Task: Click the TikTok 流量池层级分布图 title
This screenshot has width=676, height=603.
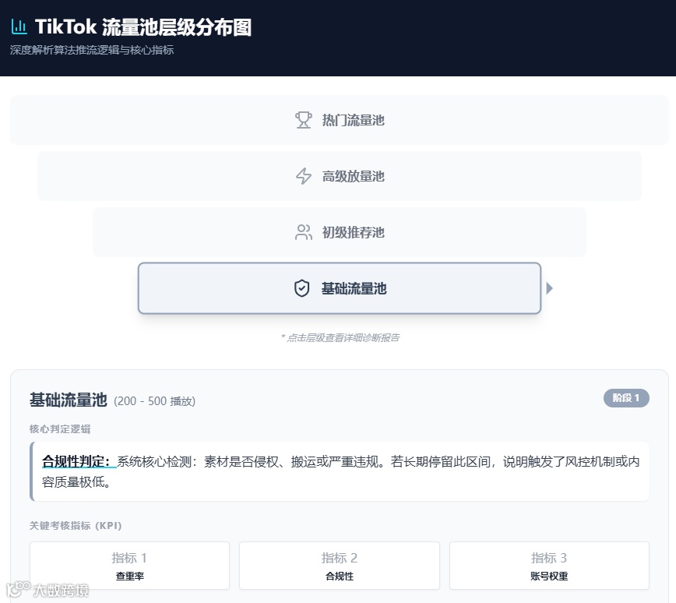Action: pyautogui.click(x=143, y=26)
